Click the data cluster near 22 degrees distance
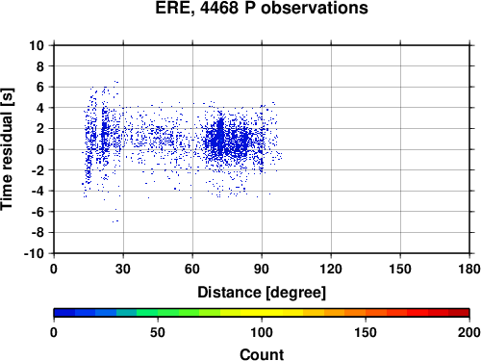Viewport: 481px width, 361px height. [104, 133]
